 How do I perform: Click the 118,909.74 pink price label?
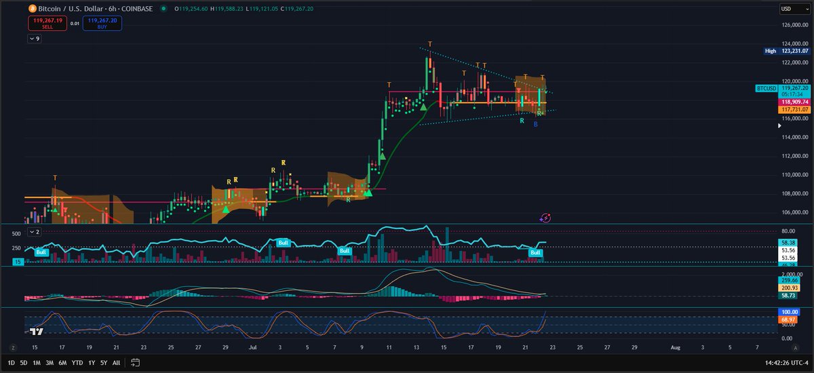794,102
